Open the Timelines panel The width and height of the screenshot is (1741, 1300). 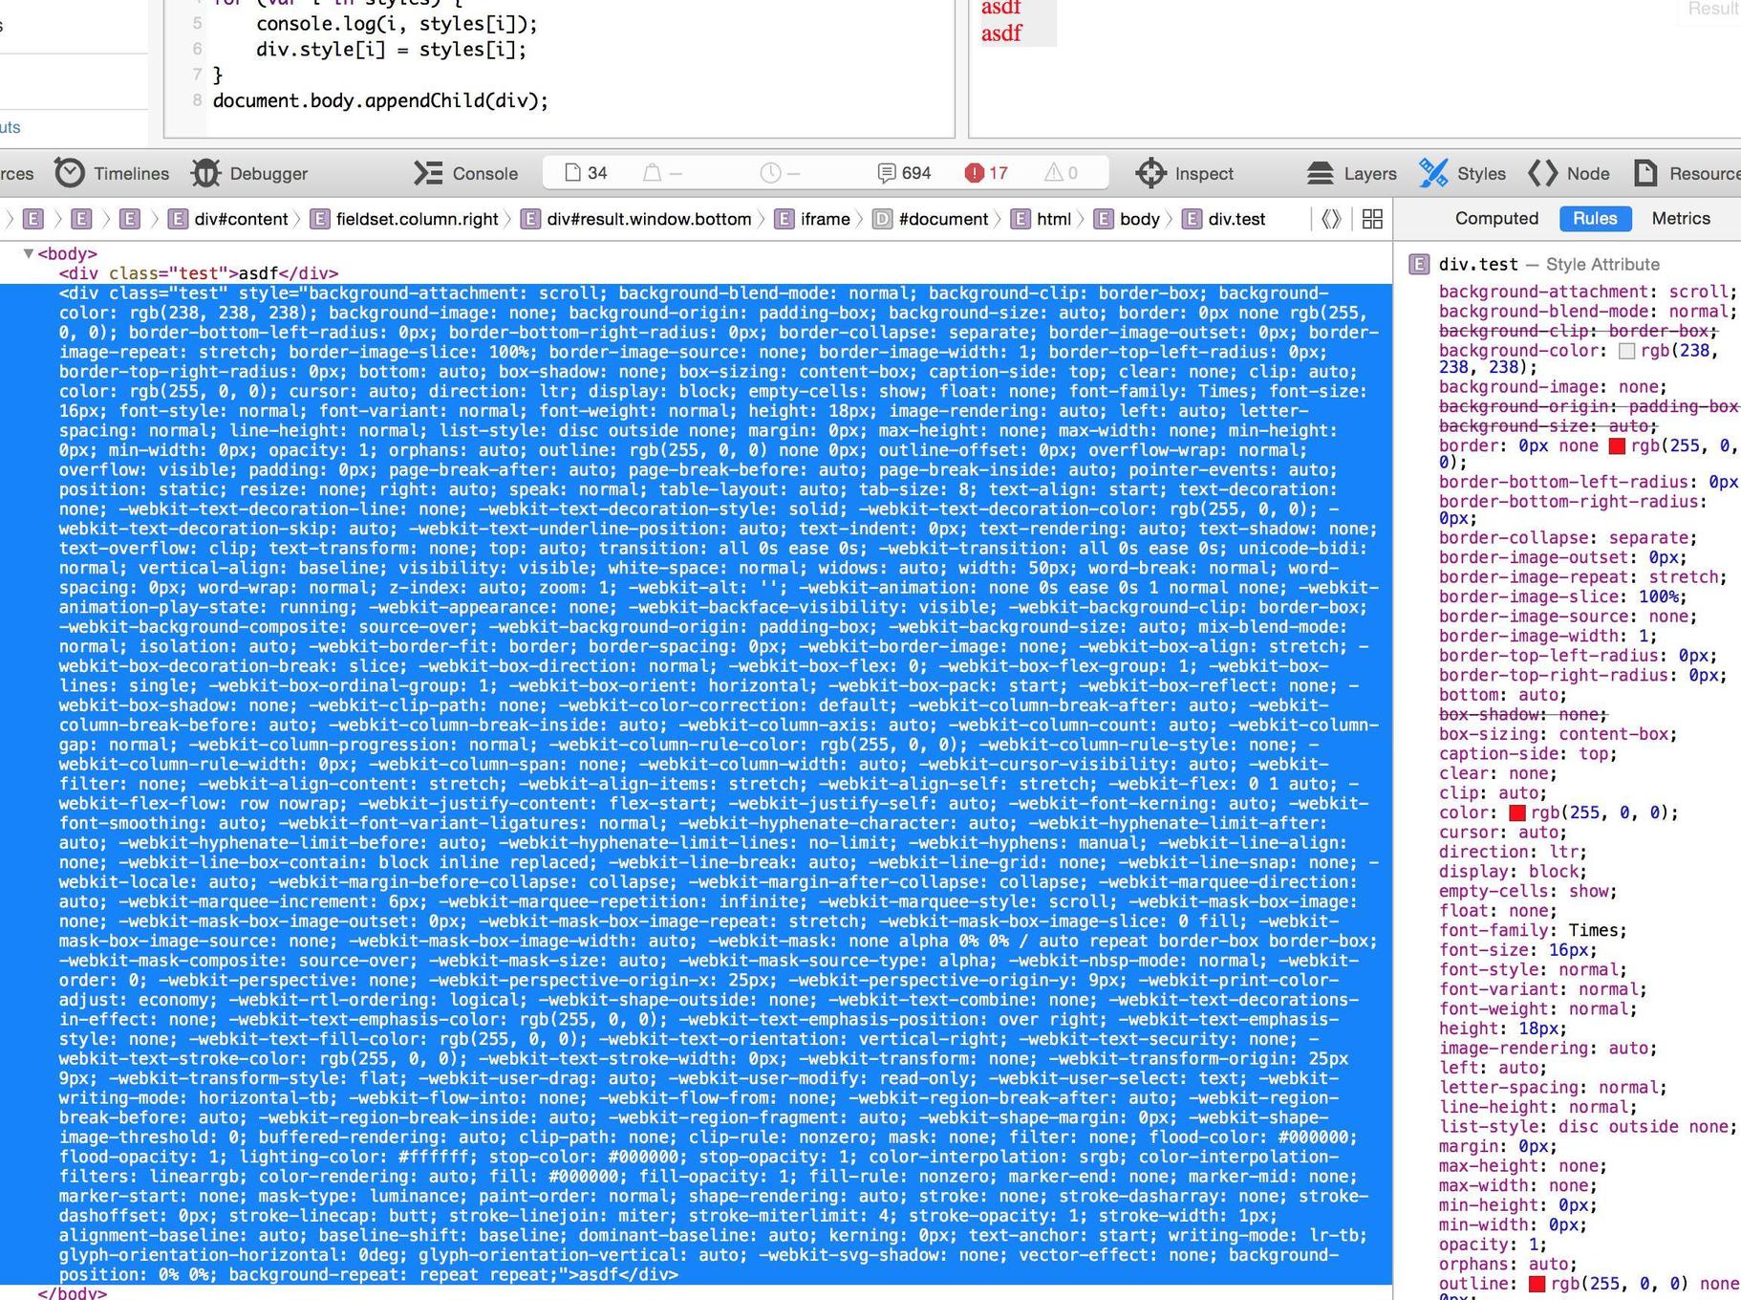pyautogui.click(x=112, y=173)
